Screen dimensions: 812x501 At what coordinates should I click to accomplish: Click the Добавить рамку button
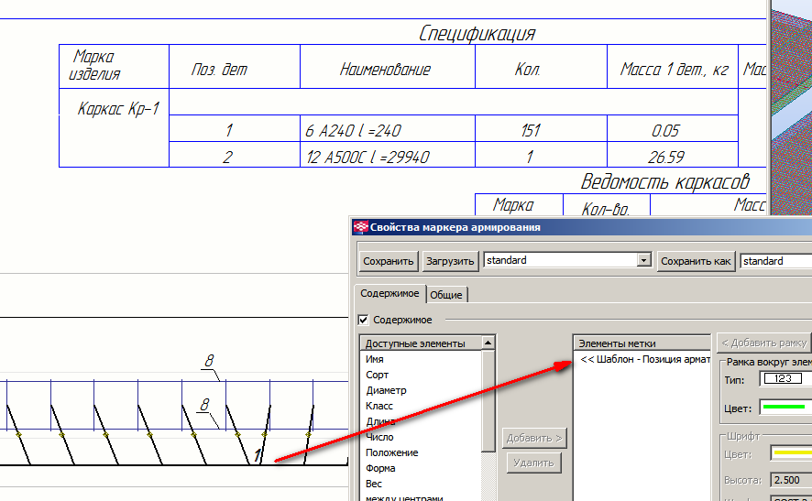tap(763, 343)
